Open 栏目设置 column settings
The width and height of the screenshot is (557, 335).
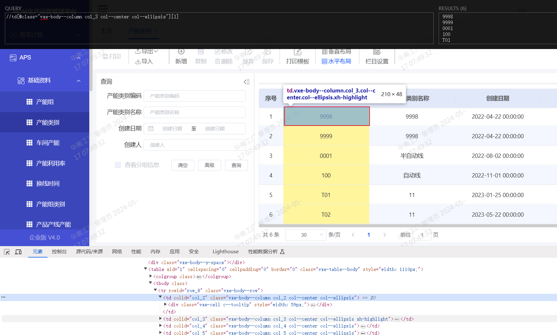coord(376,52)
